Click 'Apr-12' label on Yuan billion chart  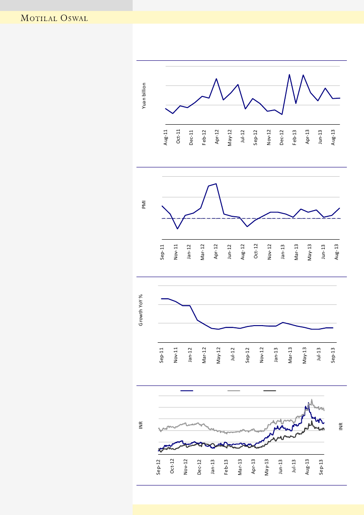(x=217, y=137)
